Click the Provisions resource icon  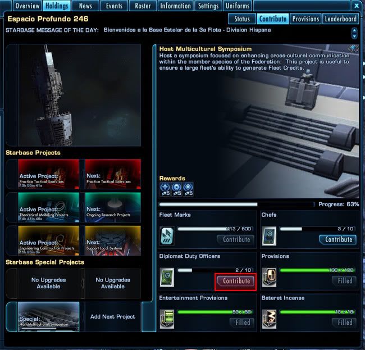point(269,278)
